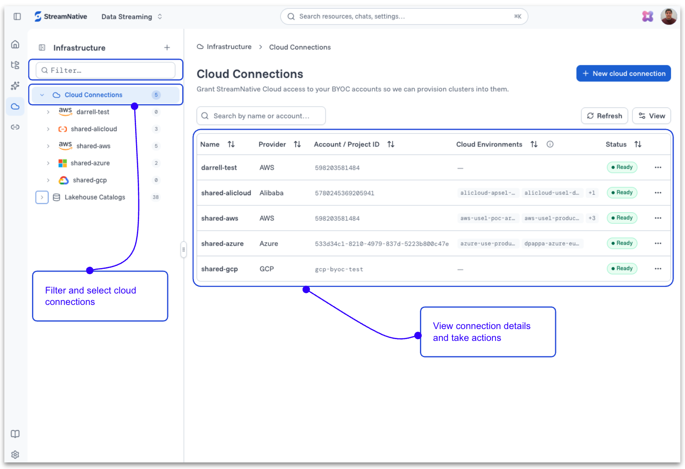This screenshot has width=685, height=469.
Task: Click the dpappa-azure-eu environment tag
Action: 552,243
